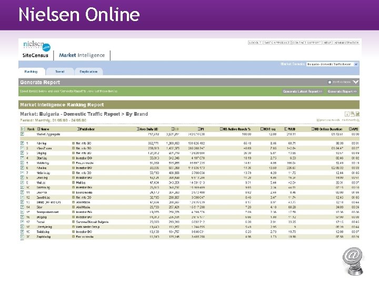
Task: Click the publisher icon beside Economedia
Action: tap(74, 192)
